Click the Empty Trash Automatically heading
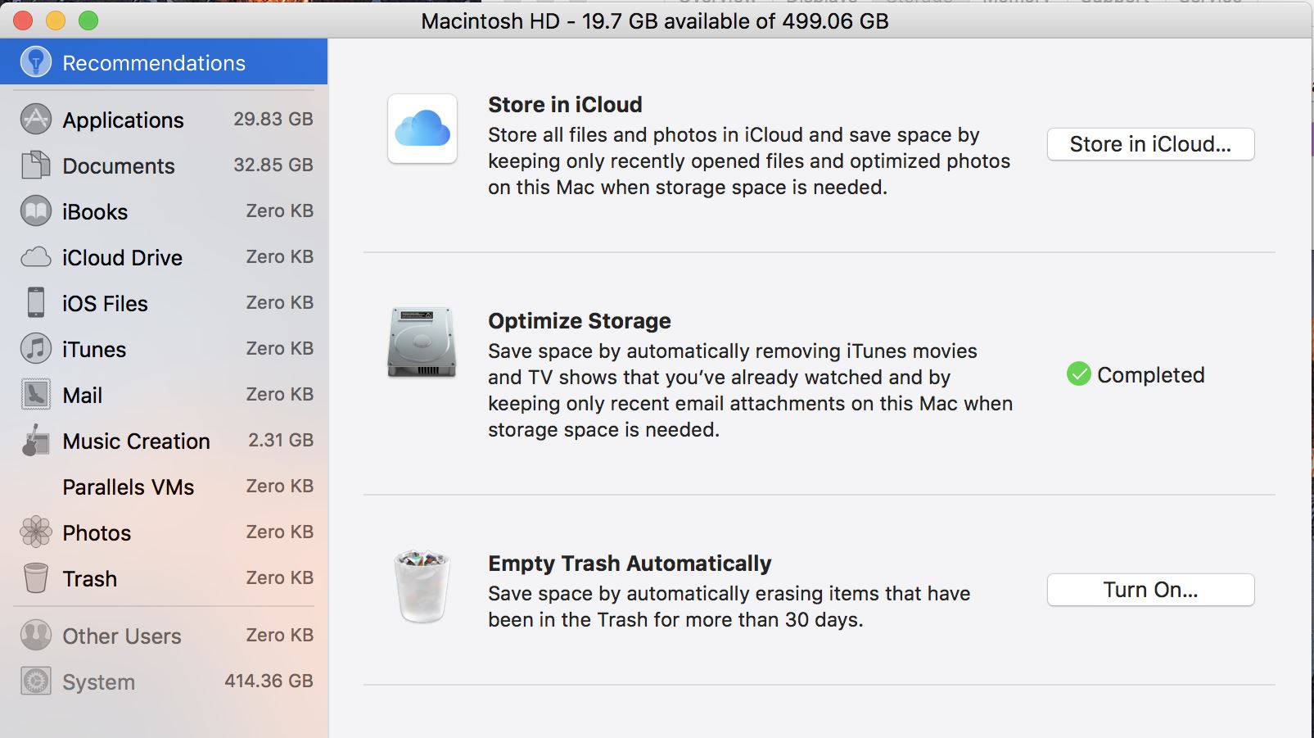Screen dimensions: 1314x738 tap(630, 564)
